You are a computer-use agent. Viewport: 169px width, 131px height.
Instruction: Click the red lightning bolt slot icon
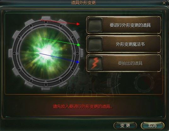[95, 63]
